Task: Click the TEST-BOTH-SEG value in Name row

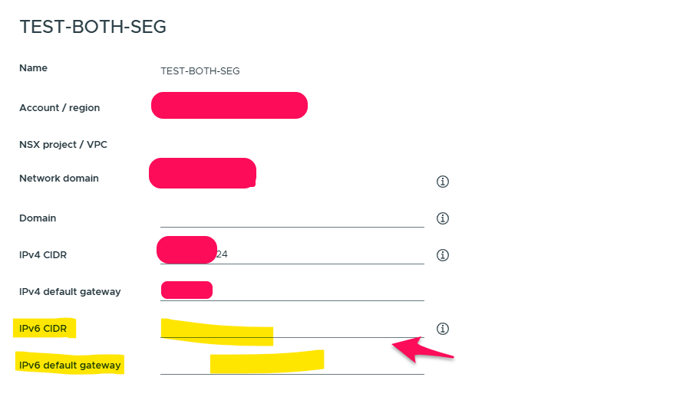Action: tap(200, 71)
